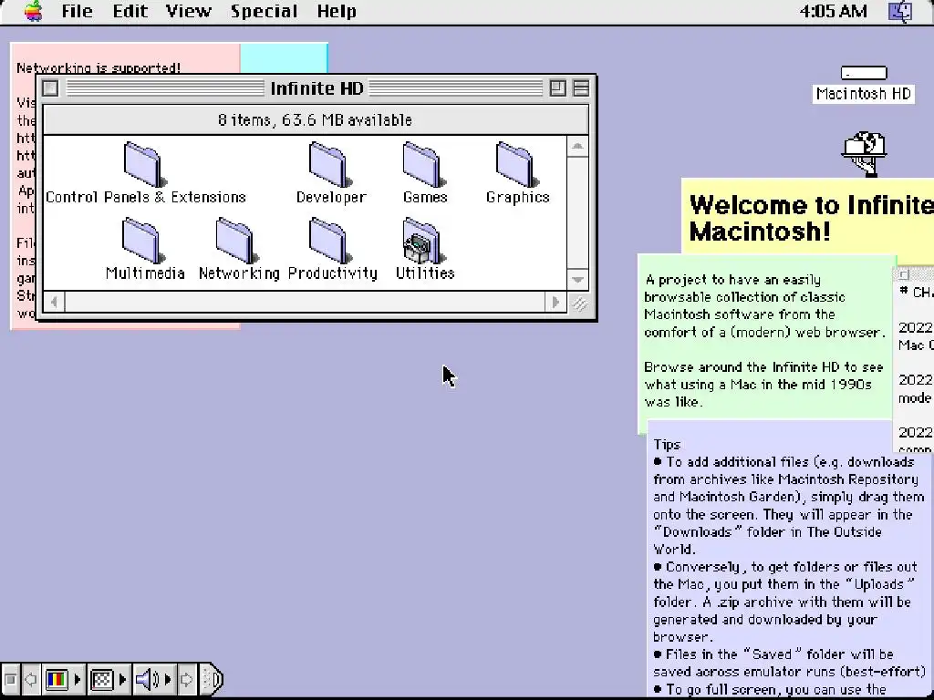Open the Finder application menu icon
934x700 pixels.
900,11
